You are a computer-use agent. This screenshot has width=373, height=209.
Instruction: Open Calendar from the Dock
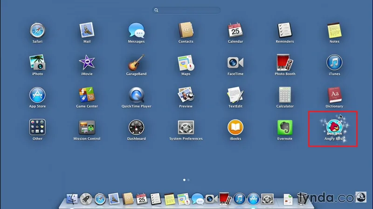click(x=142, y=199)
